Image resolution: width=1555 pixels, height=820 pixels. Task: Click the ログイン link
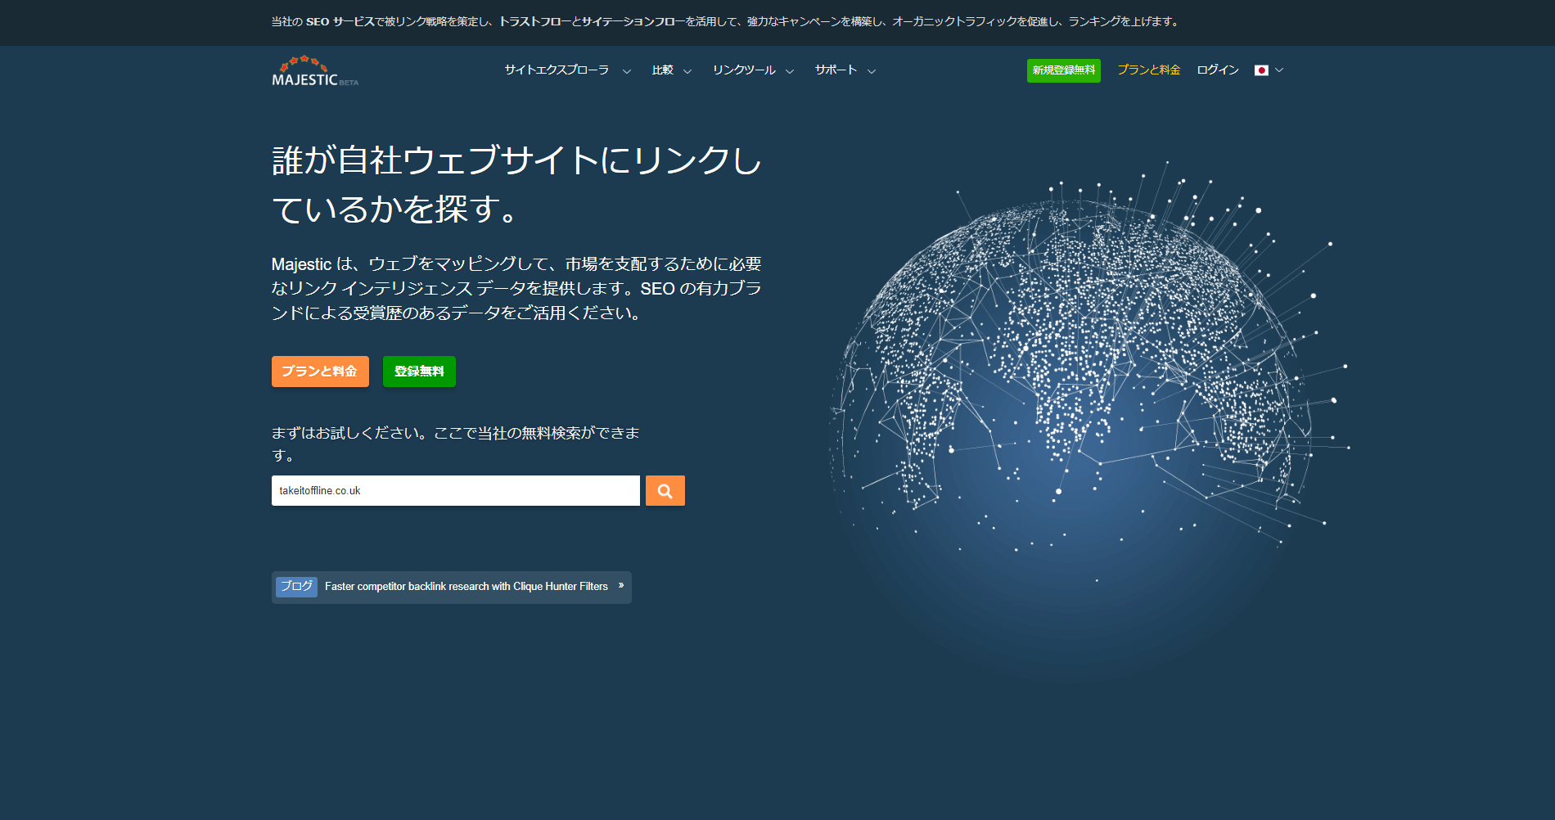pos(1218,70)
